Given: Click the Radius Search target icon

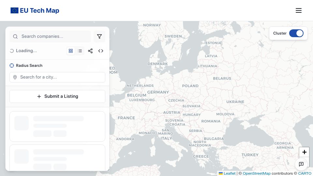Looking at the screenshot, I should 12,66.
